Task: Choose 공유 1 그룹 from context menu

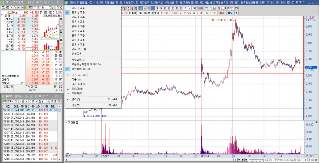Action: (78, 8)
